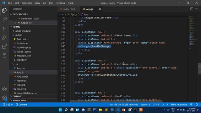Click src in the breadcrumb
The width and height of the screenshot is (201, 113).
(x=62, y=14)
